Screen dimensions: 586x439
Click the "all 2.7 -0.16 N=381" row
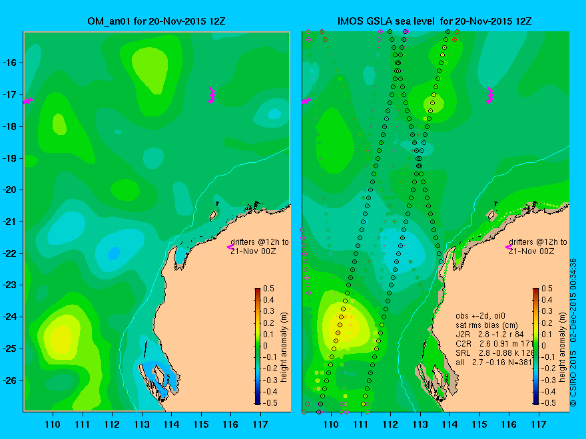493,363
